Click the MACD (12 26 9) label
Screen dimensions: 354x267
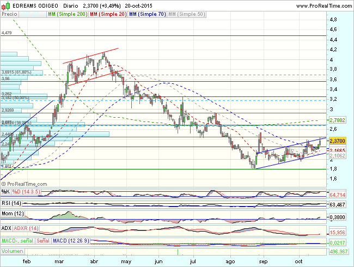pyautogui.click(x=71, y=240)
